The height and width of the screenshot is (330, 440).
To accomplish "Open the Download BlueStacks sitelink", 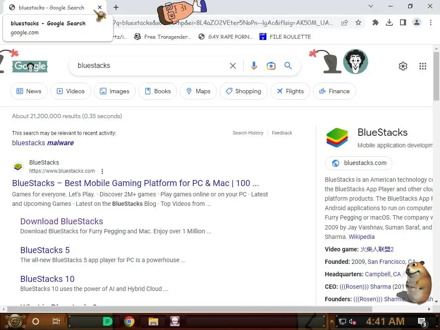I will coord(61,221).
